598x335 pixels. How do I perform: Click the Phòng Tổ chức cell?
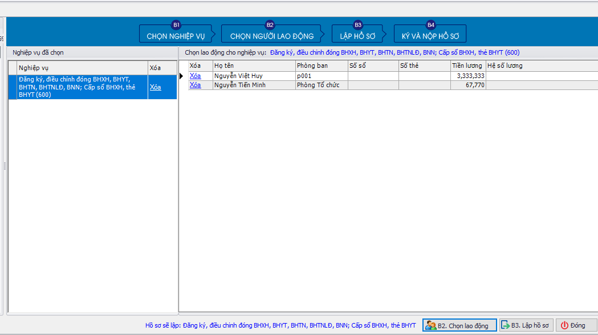pos(322,85)
